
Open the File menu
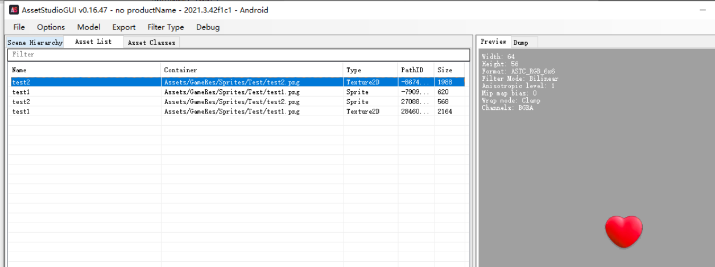19,27
